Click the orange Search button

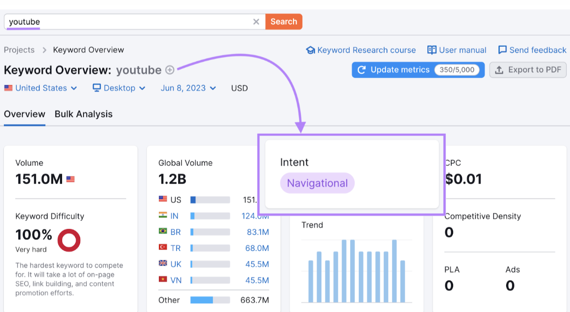284,22
